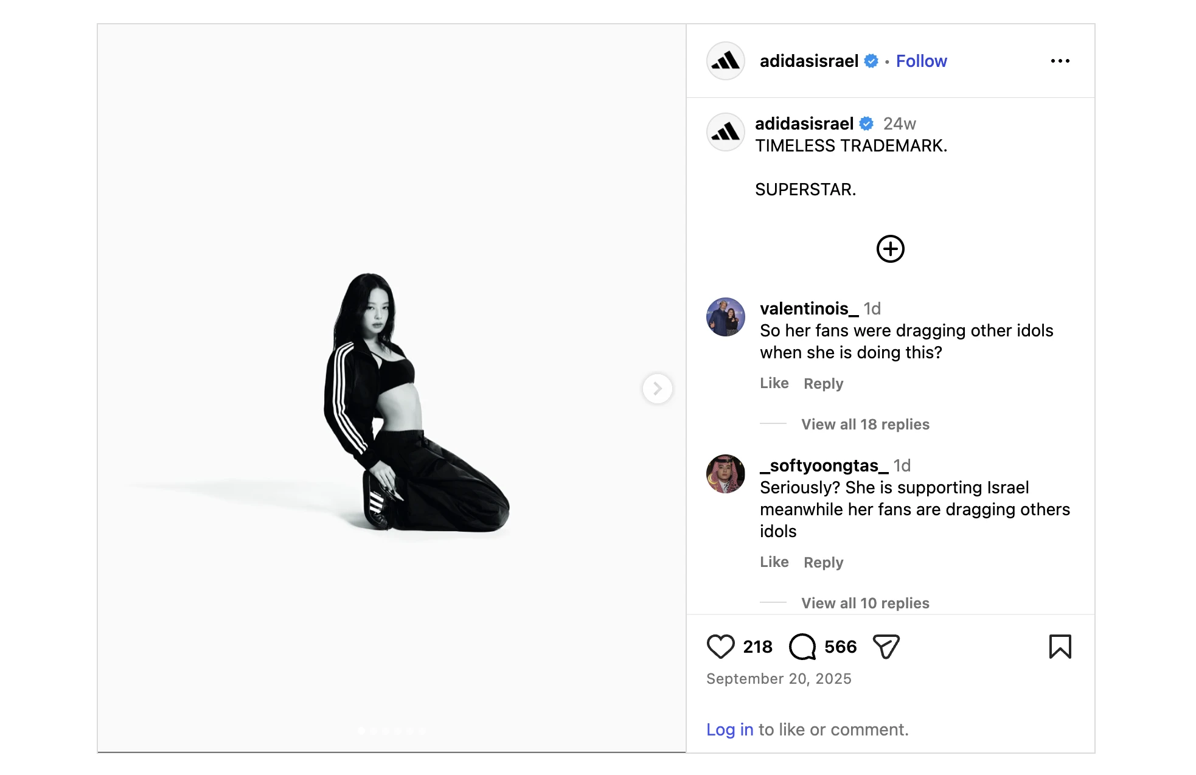Expand all 10 replies under _softyoongtas_'s comment
Viewport: 1196px width, 775px height.
[x=865, y=603]
